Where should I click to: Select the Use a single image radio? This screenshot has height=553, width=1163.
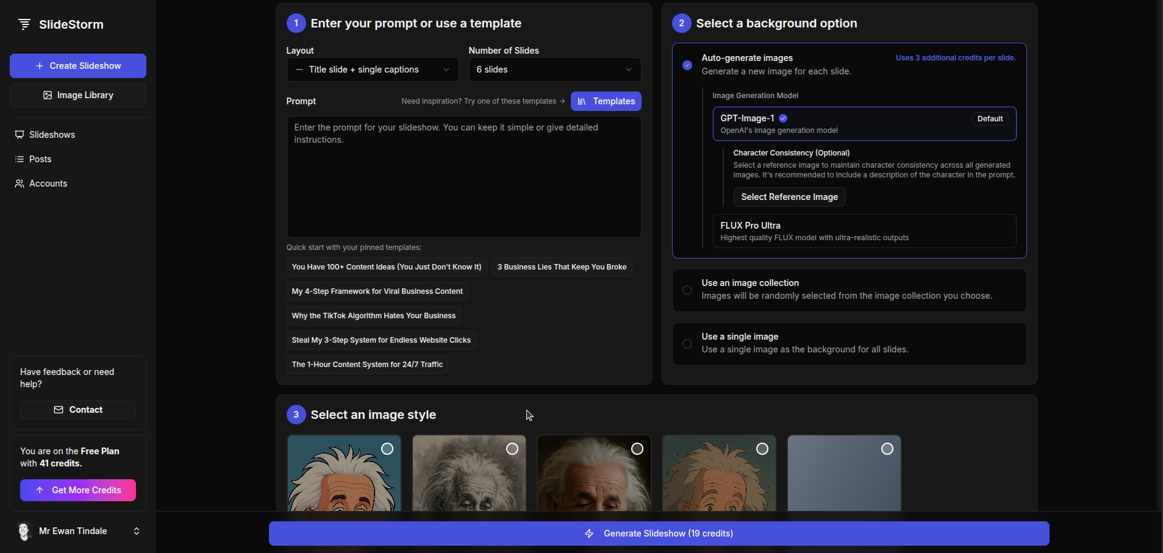point(687,344)
